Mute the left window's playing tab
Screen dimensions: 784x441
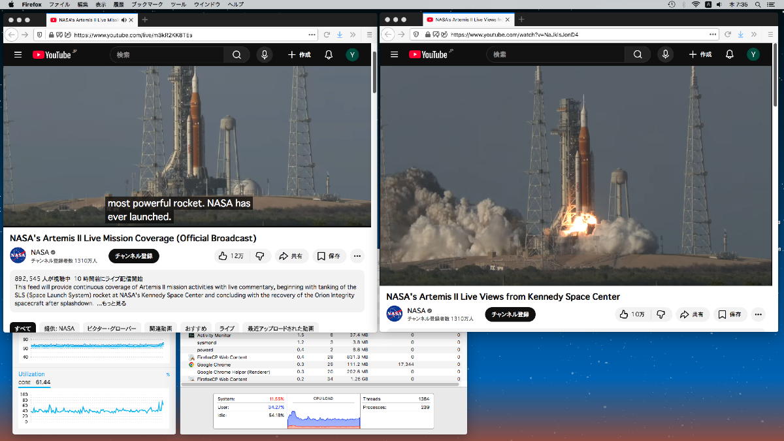click(x=125, y=20)
